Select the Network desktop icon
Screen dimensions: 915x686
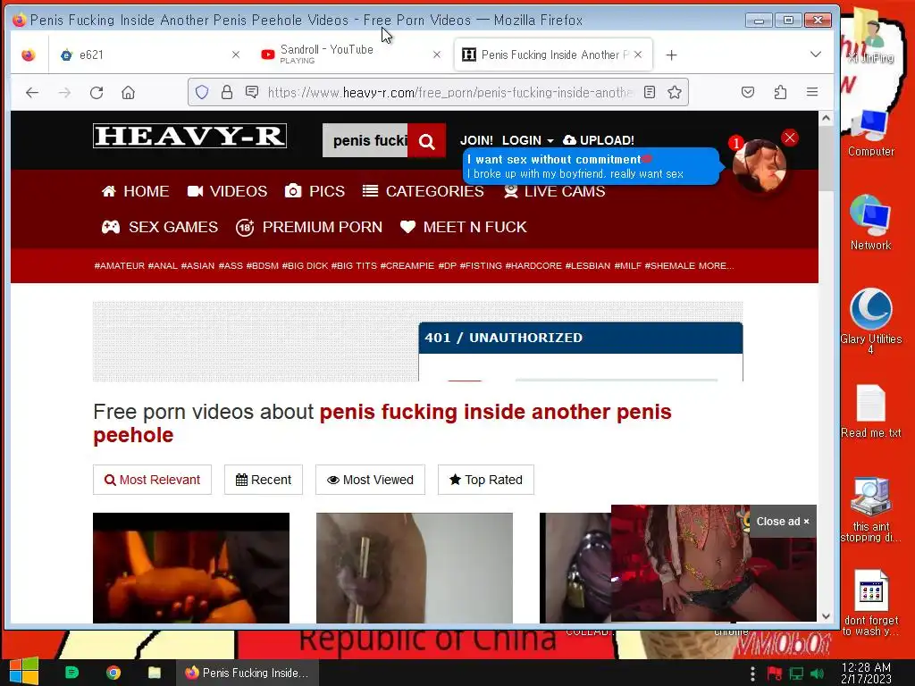870,222
